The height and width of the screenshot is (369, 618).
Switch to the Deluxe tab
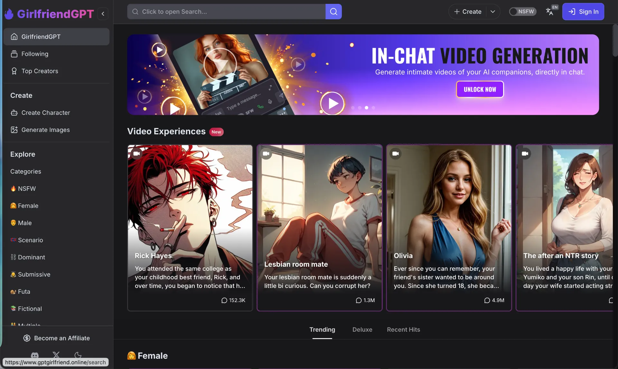[x=362, y=329]
